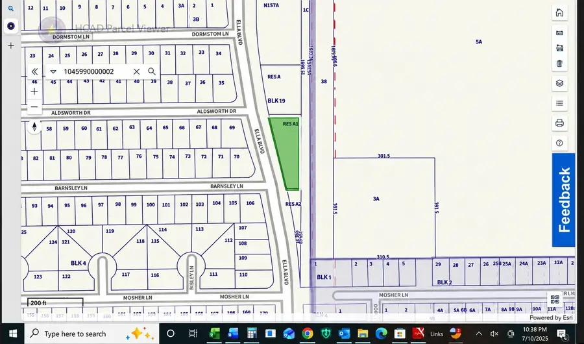
Task: Open the map Layers panel
Action: (x=559, y=83)
